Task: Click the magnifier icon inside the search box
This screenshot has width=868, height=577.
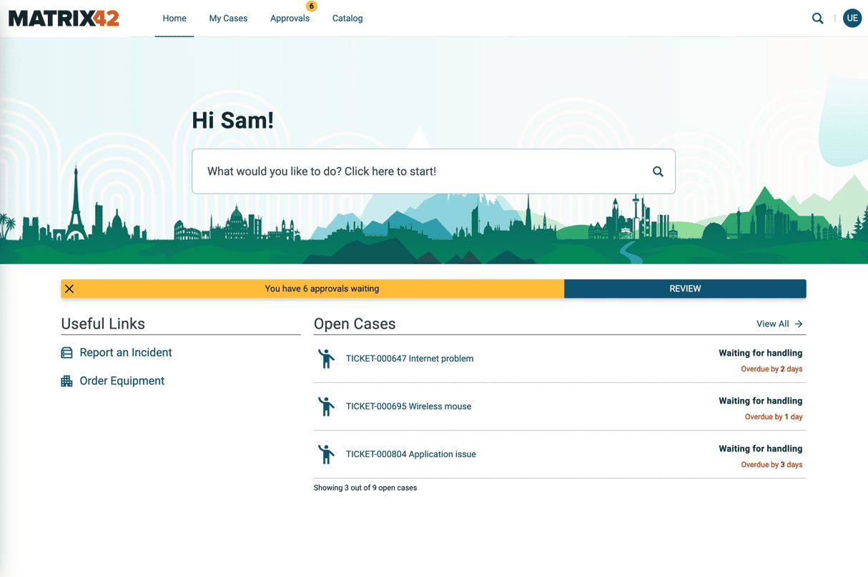Action: click(658, 171)
